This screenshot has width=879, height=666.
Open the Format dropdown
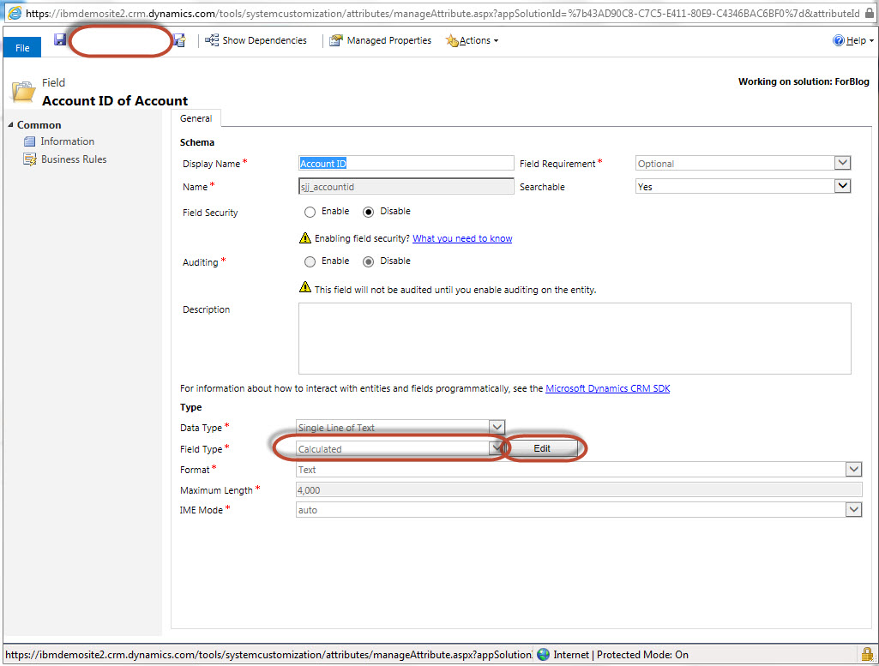(x=852, y=470)
